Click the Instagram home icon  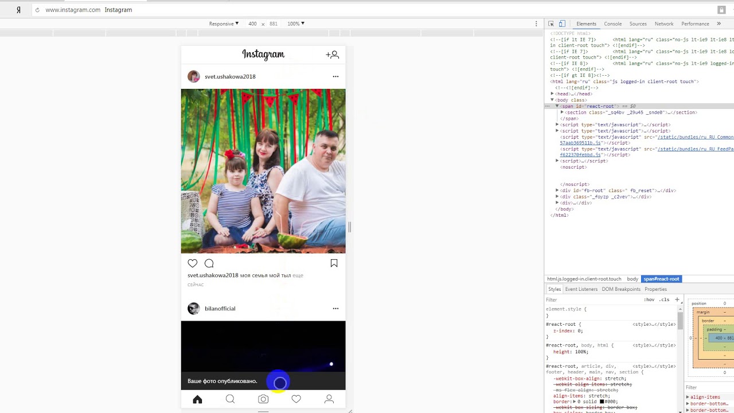[197, 399]
